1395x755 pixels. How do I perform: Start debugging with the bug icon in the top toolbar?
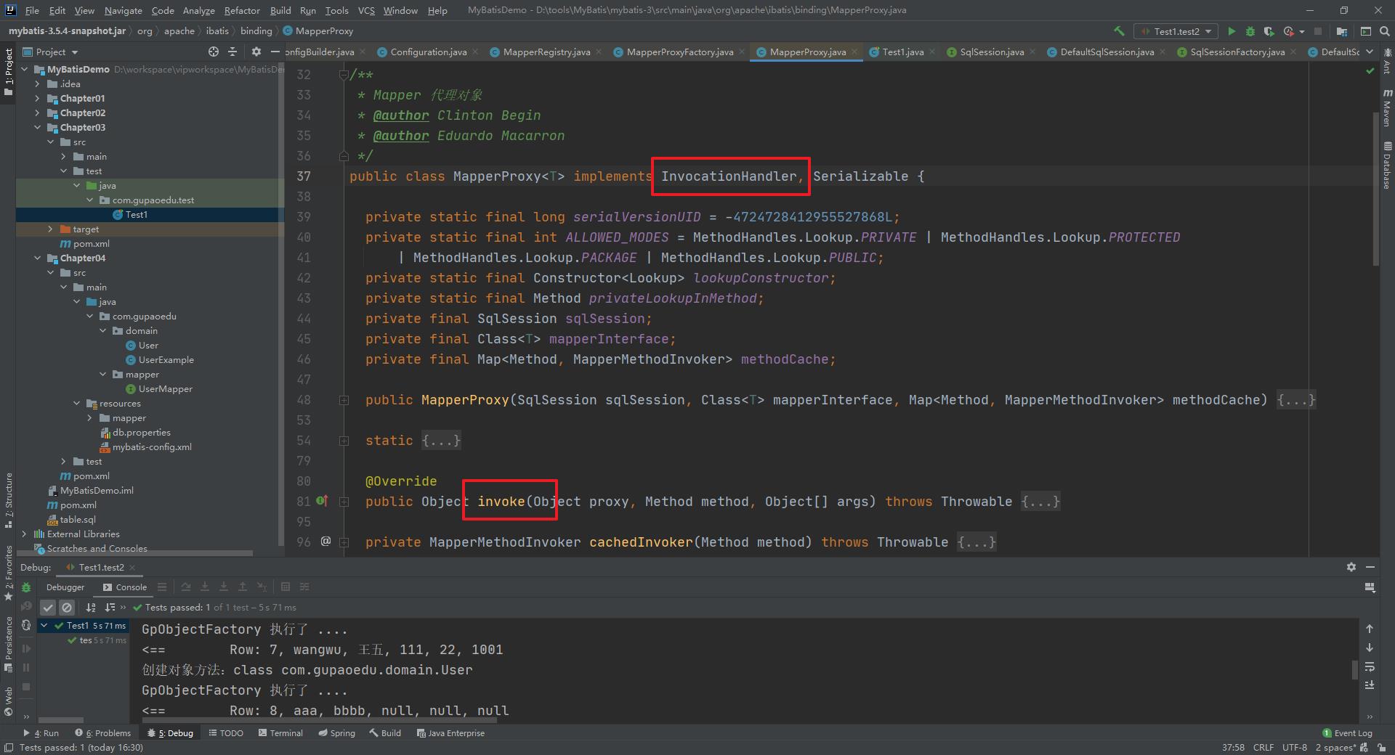1250,31
